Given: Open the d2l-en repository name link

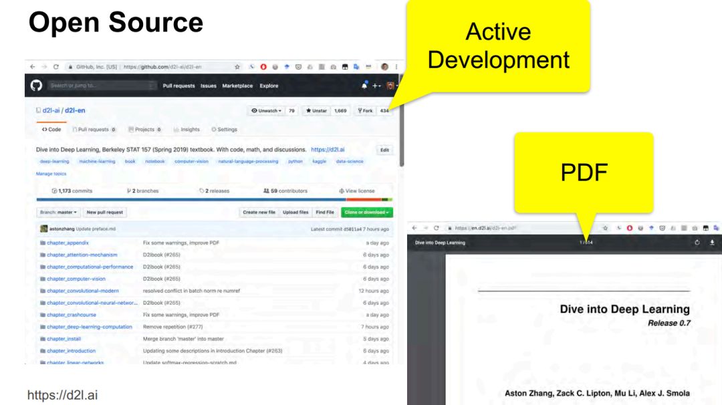Looking at the screenshot, I should 75,110.
